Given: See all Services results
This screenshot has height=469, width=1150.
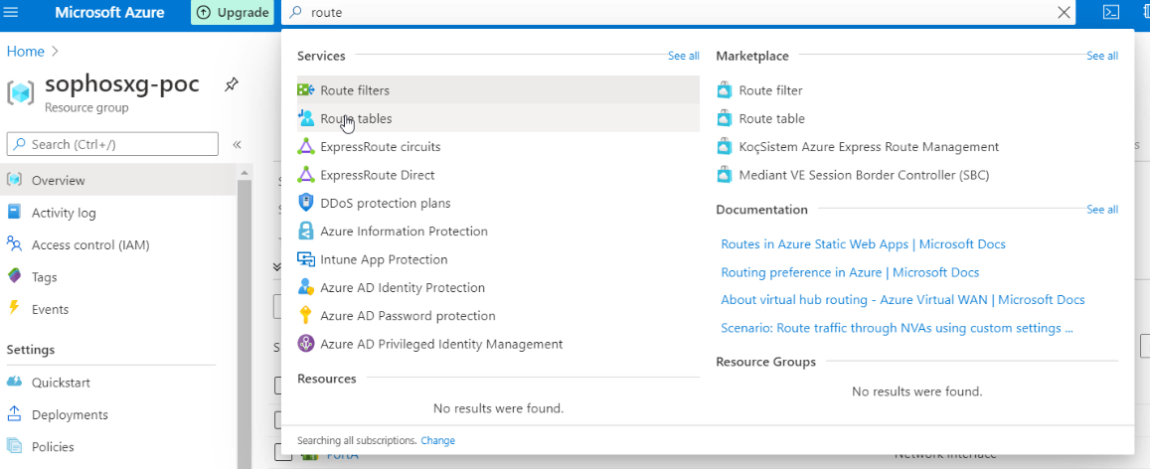Looking at the screenshot, I should [683, 56].
